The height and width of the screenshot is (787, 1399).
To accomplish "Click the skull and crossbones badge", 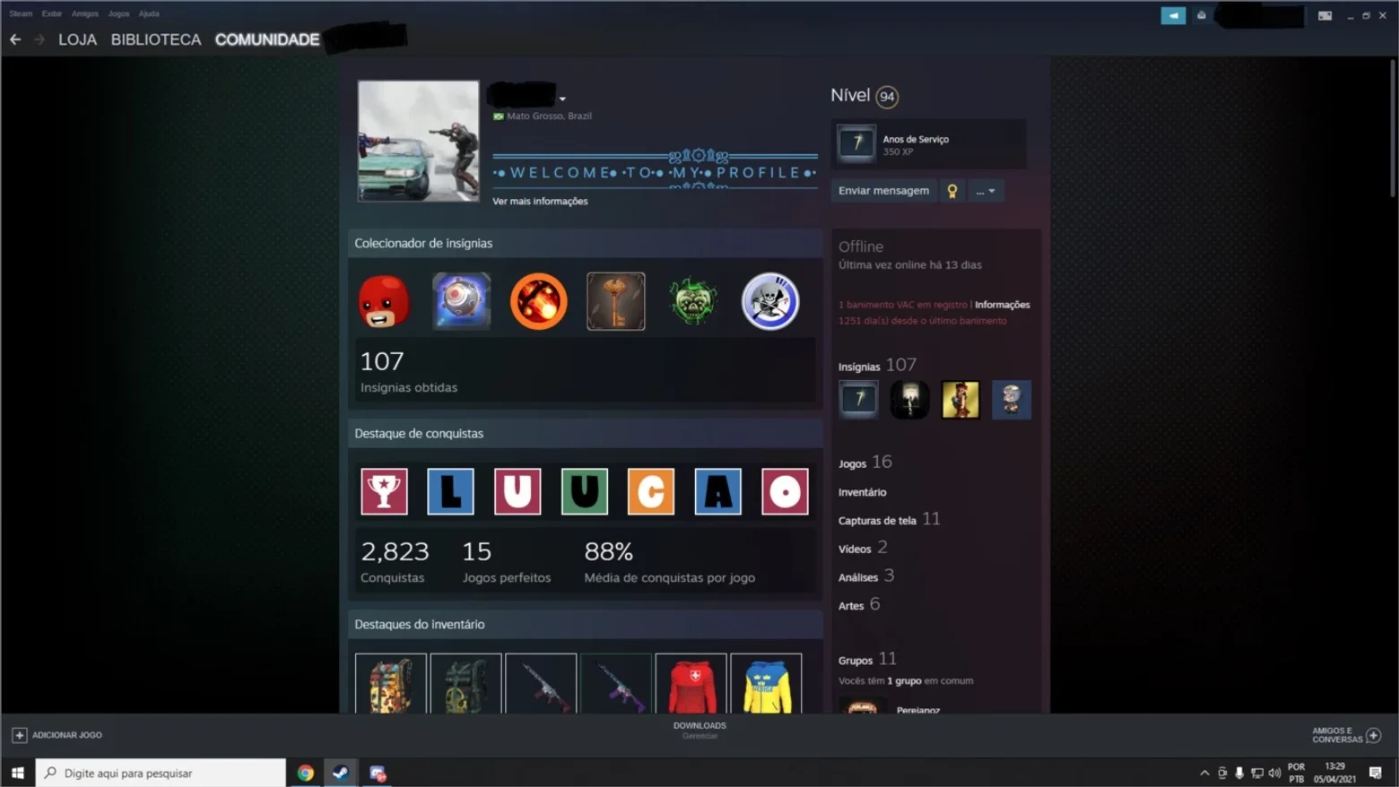I will pyautogui.click(x=770, y=301).
